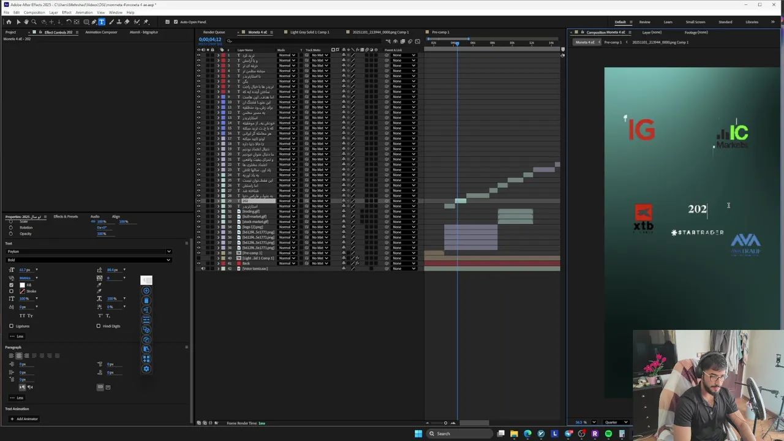This screenshot has width=784, height=441.
Task: Switch to the Render Queue tab
Action: click(x=214, y=32)
